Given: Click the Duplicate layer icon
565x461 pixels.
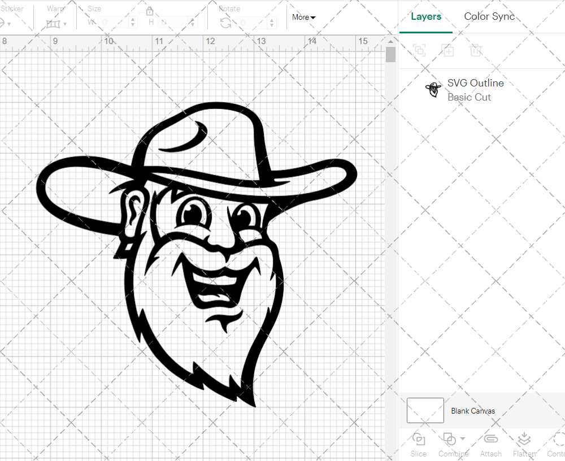Looking at the screenshot, I should 447,50.
